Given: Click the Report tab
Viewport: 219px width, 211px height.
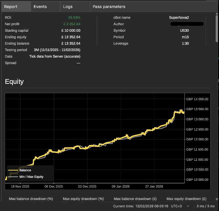Looking at the screenshot, I should click(x=11, y=7).
